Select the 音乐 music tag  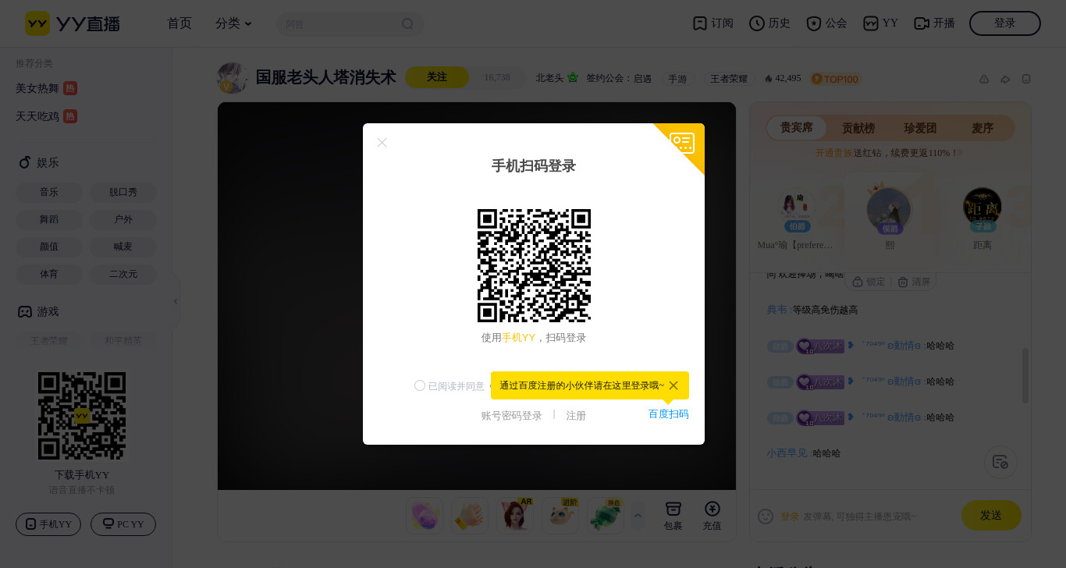click(49, 192)
